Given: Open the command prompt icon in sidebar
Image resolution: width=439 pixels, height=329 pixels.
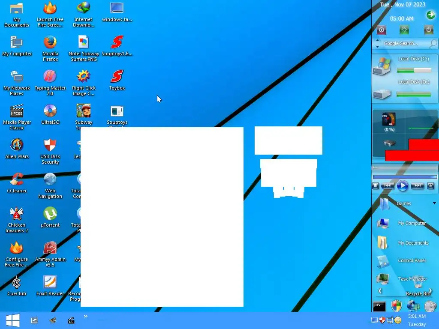Looking at the screenshot, I should tap(379, 306).
